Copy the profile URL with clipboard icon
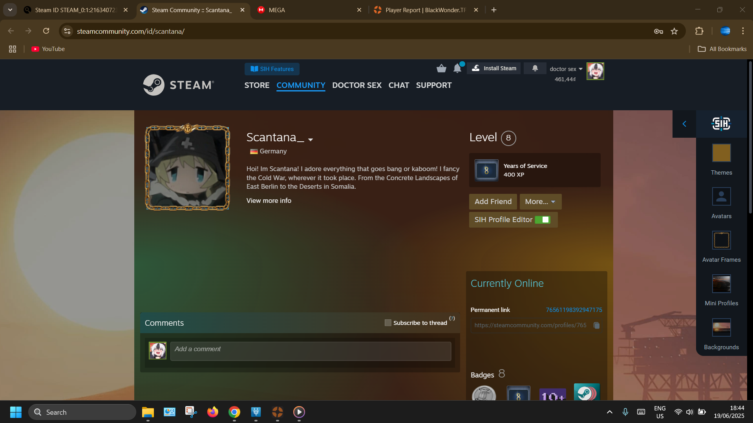The width and height of the screenshot is (753, 423). pos(597,325)
